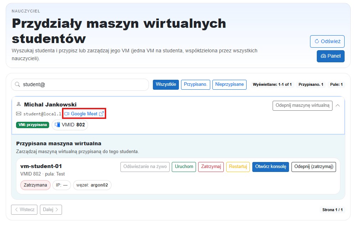Image resolution: width=356 pixels, height=225 pixels.
Task: Restart the VM using Restartuj
Action: tap(238, 167)
